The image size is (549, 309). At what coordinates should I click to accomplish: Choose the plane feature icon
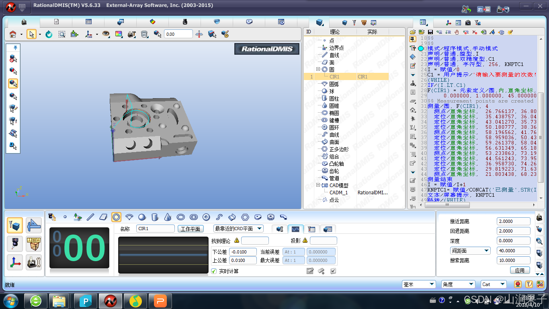pyautogui.click(x=103, y=217)
